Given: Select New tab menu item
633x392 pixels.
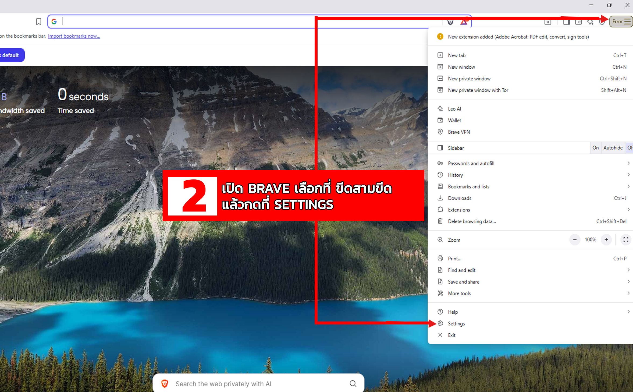Looking at the screenshot, I should (x=530, y=55).
